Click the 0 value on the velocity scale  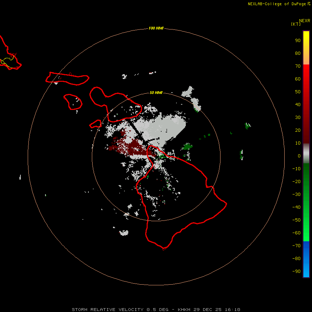click(x=299, y=156)
